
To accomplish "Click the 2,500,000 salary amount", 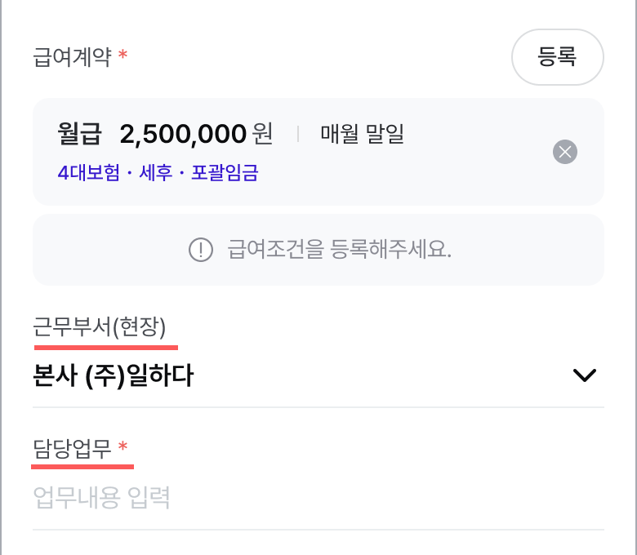I will tap(183, 134).
